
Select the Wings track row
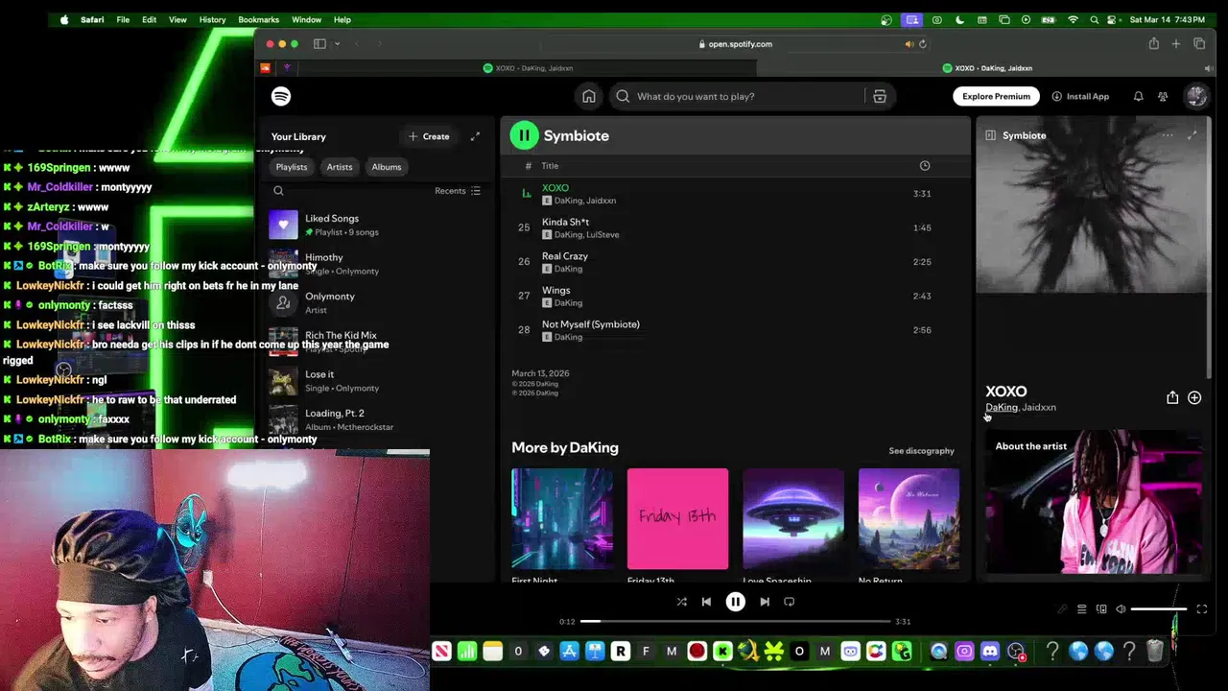(734, 296)
